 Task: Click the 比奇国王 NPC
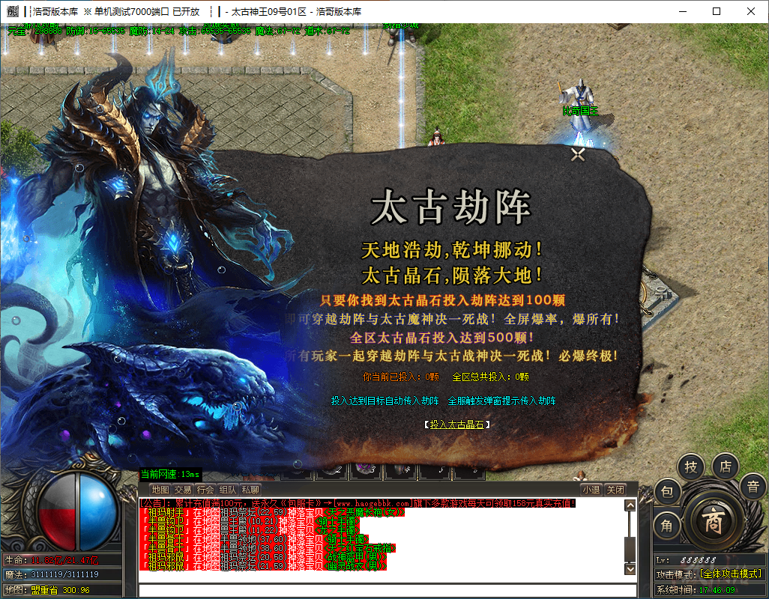click(x=579, y=106)
